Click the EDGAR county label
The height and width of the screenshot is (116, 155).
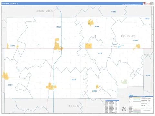click(x=148, y=55)
